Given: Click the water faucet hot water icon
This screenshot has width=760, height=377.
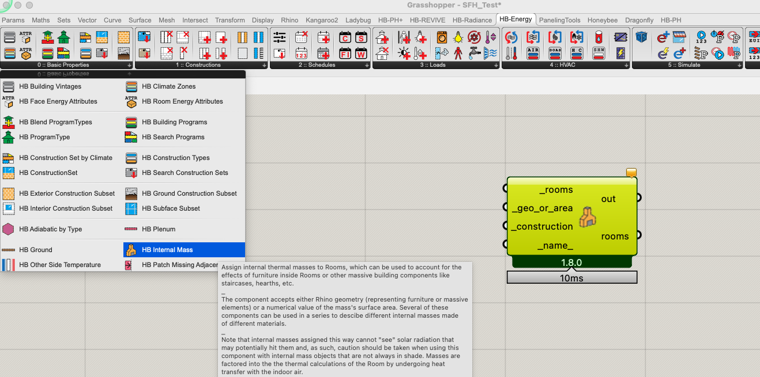Looking at the screenshot, I should [474, 54].
